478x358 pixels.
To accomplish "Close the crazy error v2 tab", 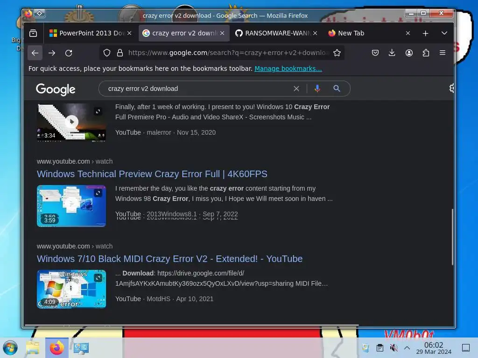I will tap(222, 33).
